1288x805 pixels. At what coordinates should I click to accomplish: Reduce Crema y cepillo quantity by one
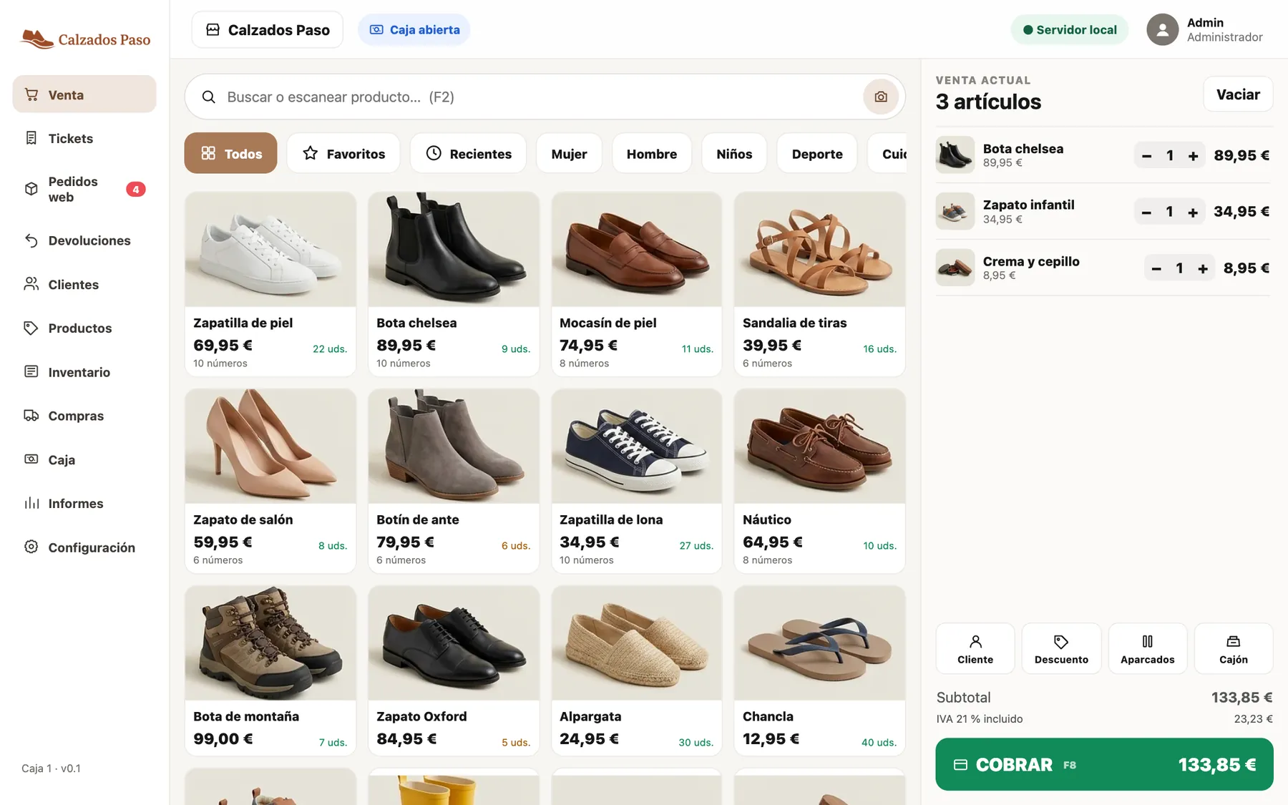(1156, 268)
